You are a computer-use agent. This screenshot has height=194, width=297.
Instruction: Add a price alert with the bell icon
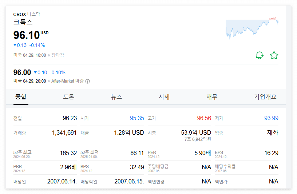tap(260, 55)
